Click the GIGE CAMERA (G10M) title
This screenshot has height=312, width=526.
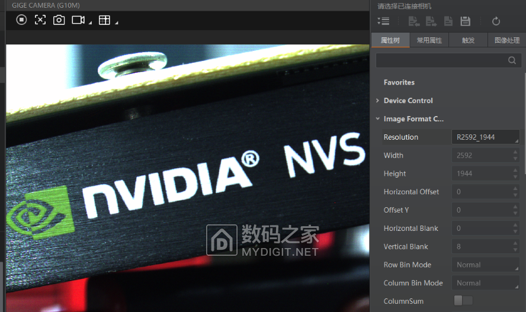click(46, 5)
